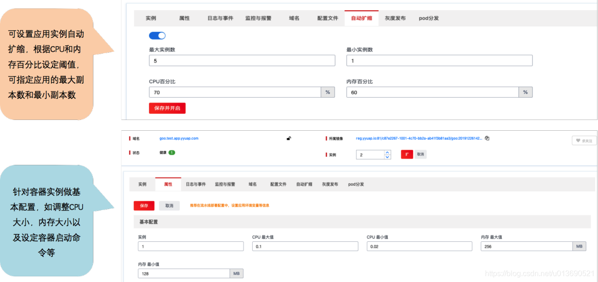Click the 状态 label
598x282 pixels.
pyautogui.click(x=136, y=153)
